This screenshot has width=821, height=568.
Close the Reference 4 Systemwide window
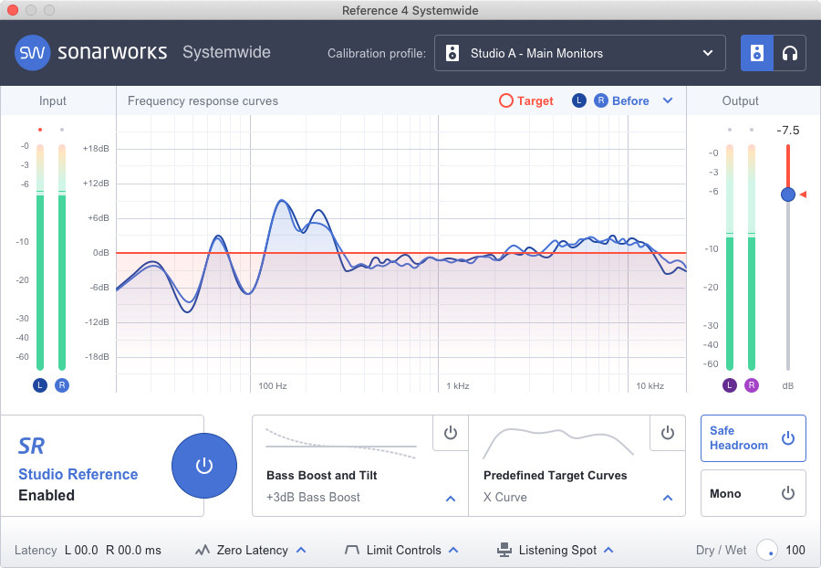[x=13, y=10]
